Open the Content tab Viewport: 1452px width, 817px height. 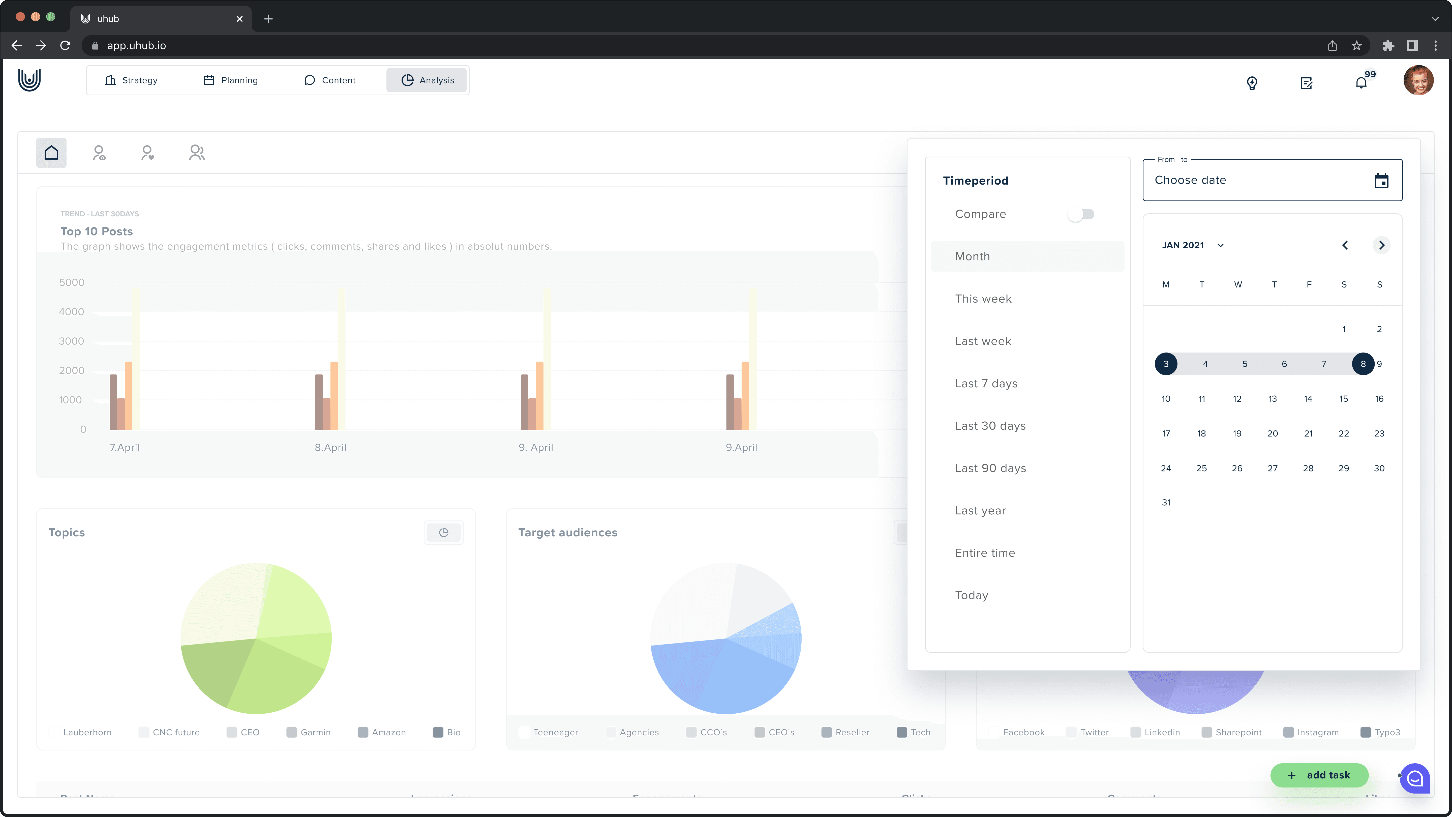pyautogui.click(x=330, y=80)
